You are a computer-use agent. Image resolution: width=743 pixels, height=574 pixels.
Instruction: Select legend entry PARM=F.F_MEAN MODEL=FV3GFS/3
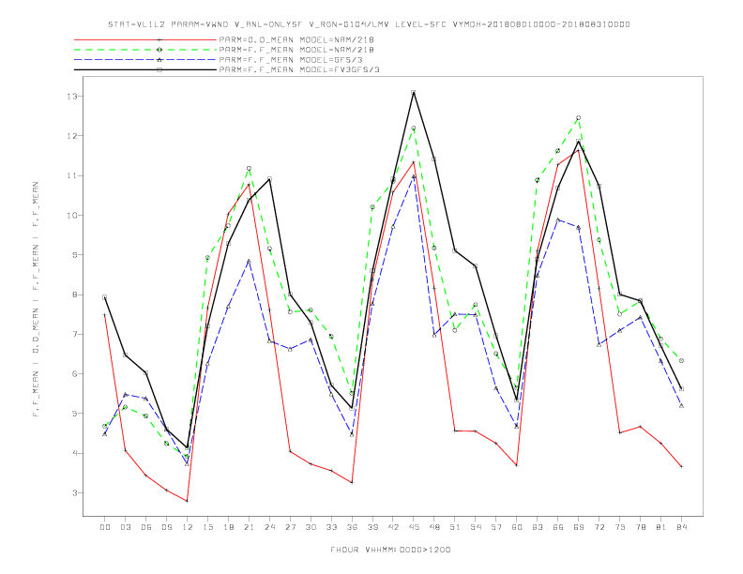click(299, 69)
